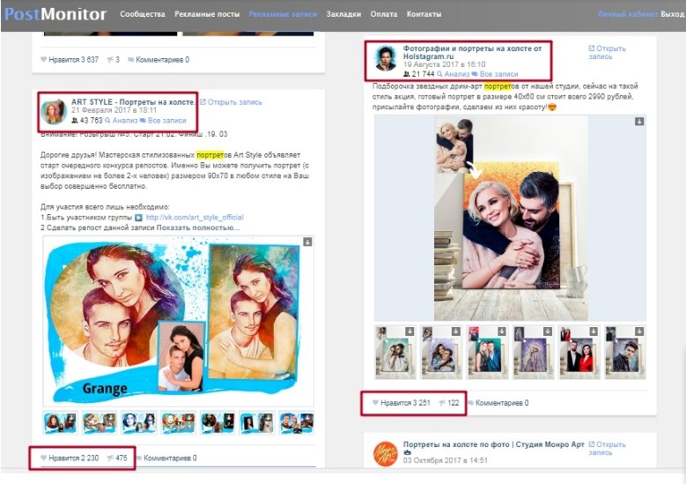The height and width of the screenshot is (484, 686).
Task: Open the couple canvas main image
Action: [x=510, y=219]
